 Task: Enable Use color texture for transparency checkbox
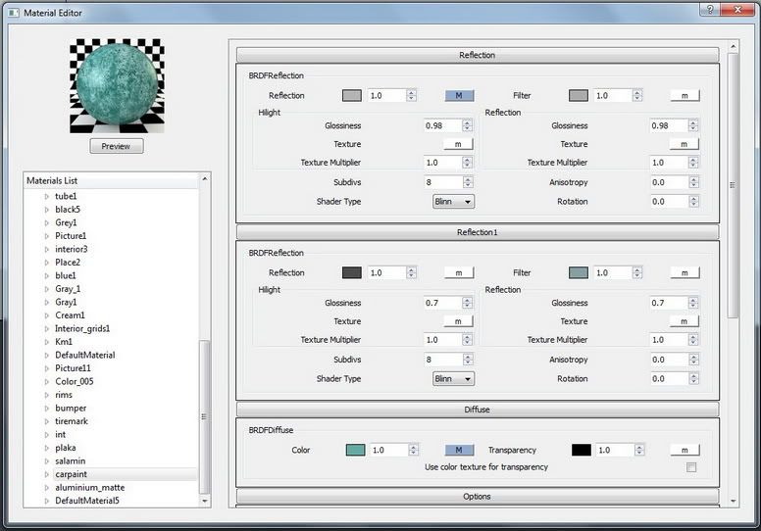coord(691,467)
